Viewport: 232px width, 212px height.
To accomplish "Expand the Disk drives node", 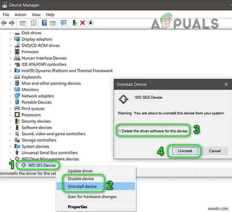I will pos(10,33).
